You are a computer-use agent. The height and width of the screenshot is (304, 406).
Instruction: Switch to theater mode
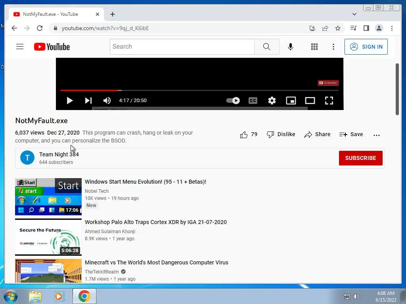[310, 101]
